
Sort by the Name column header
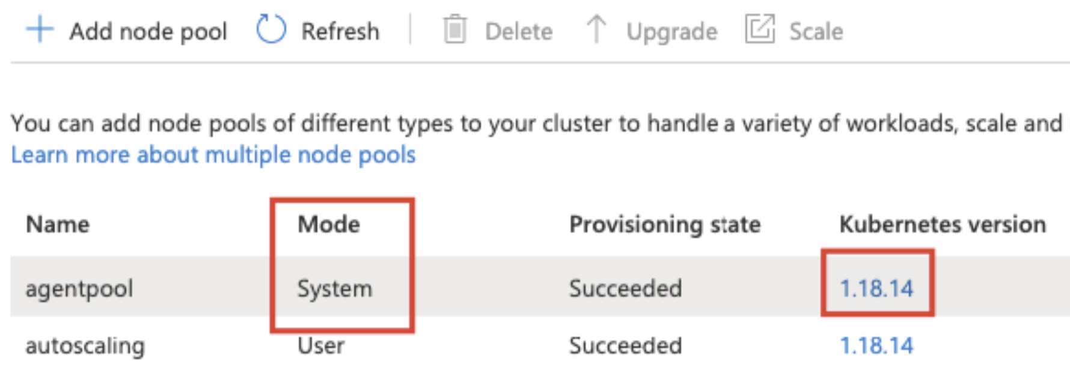(x=58, y=225)
